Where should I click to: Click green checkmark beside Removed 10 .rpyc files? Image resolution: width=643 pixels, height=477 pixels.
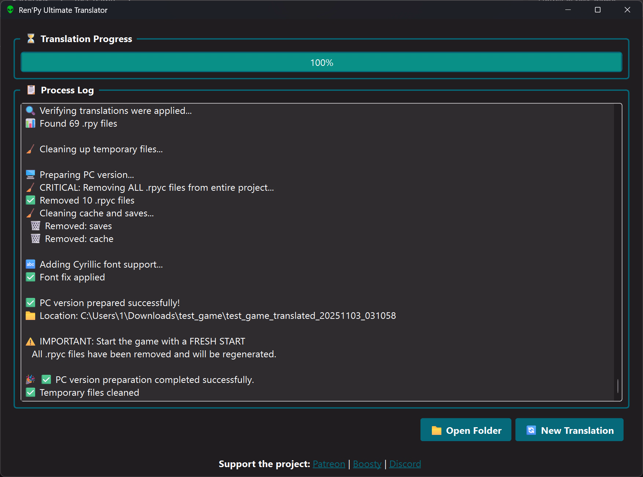pyautogui.click(x=30, y=200)
